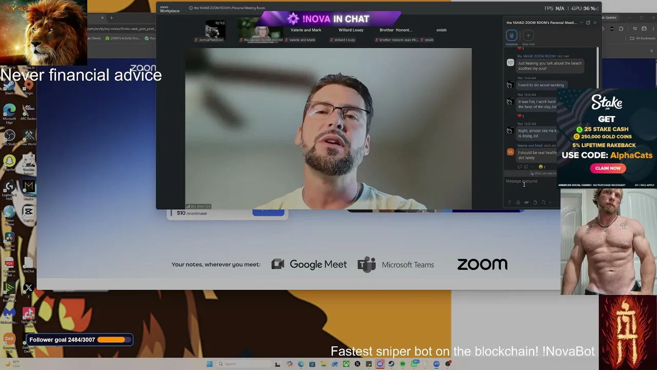Attach a file in Zoom chat

535,202
